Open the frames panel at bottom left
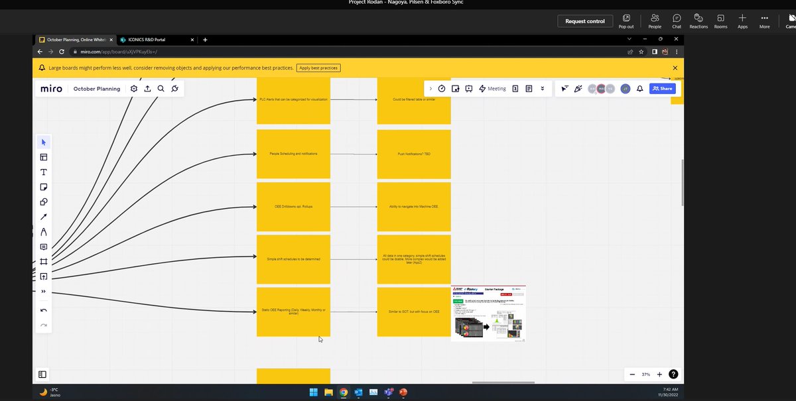 pyautogui.click(x=42, y=374)
